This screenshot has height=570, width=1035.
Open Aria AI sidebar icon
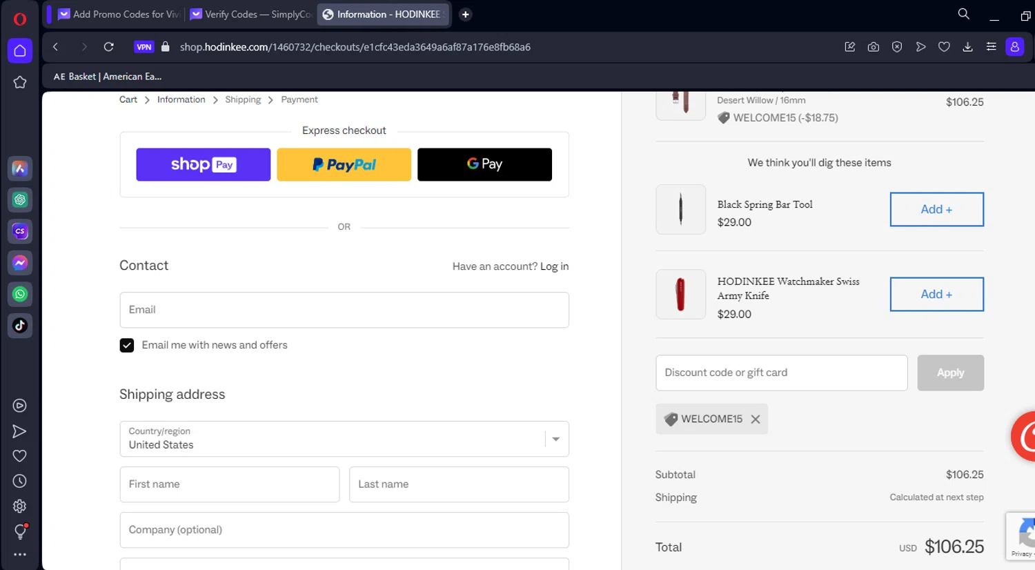point(20,168)
